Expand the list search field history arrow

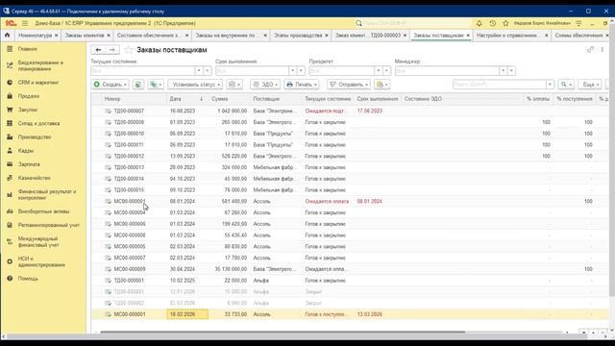(550, 85)
